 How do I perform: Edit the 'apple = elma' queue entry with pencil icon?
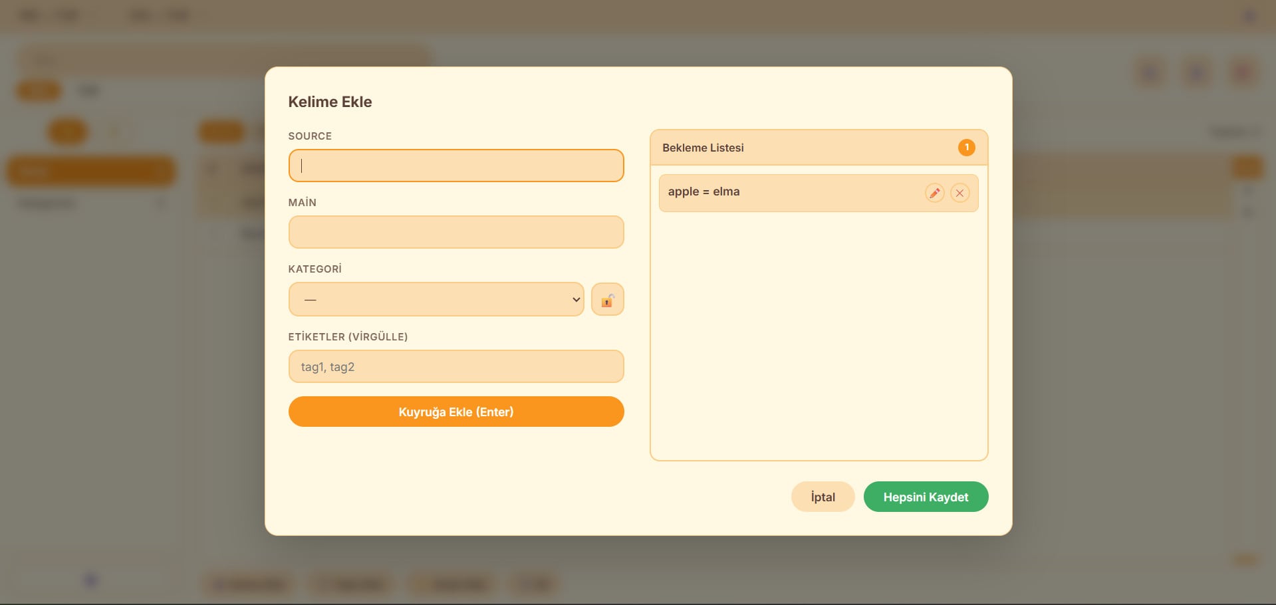[934, 193]
